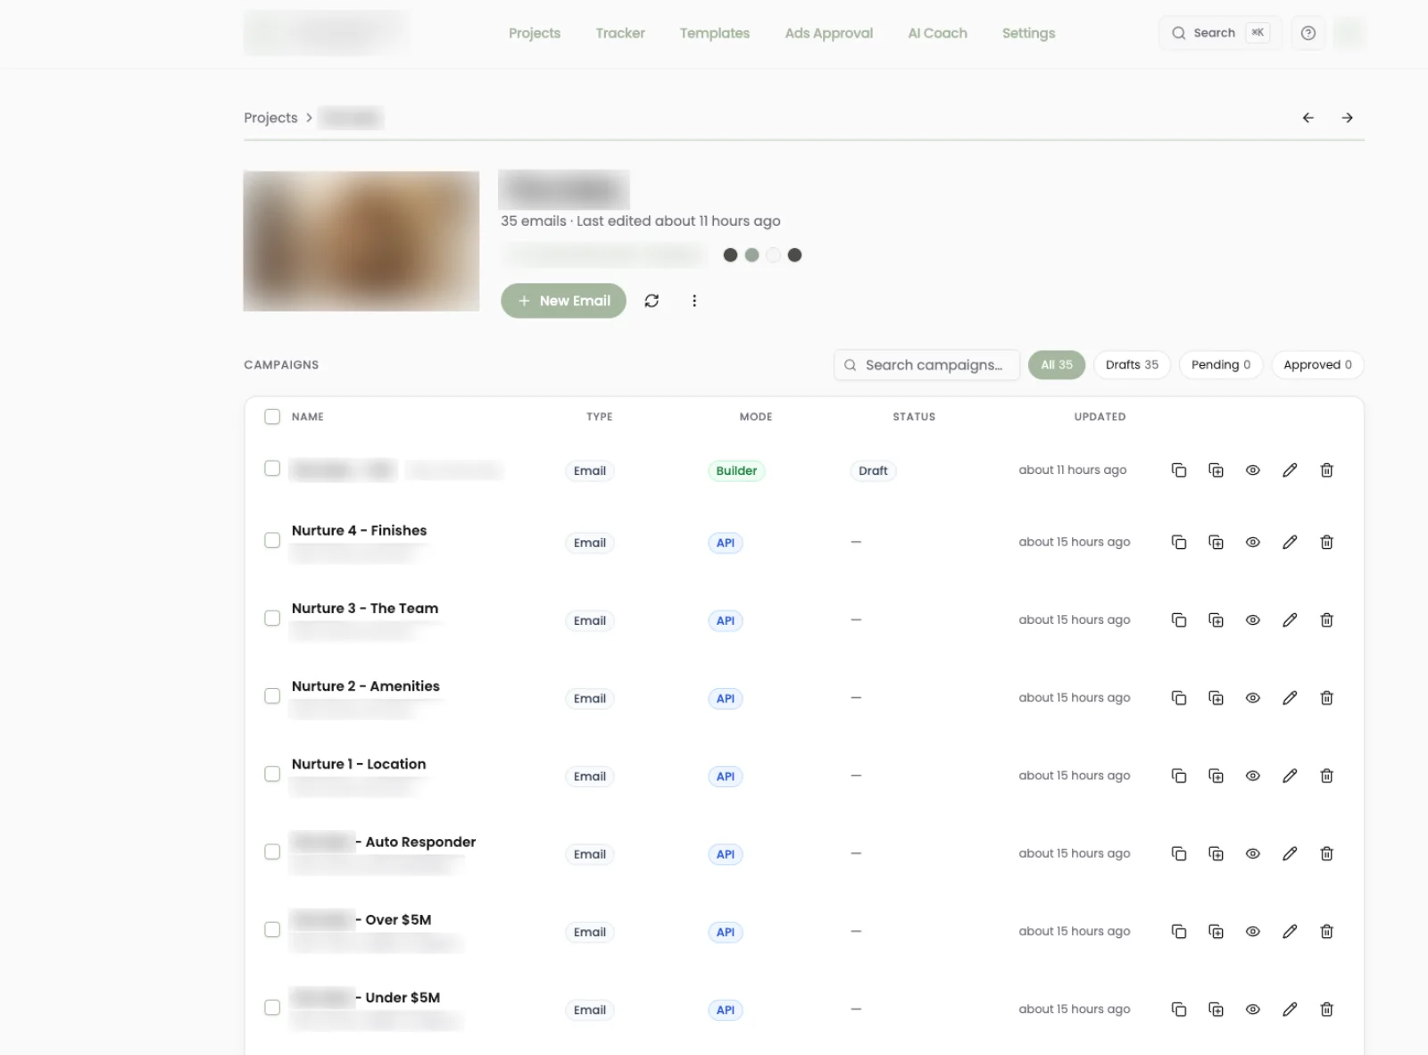Image resolution: width=1428 pixels, height=1055 pixels.
Task: Delete the Auto Responder campaign
Action: tap(1327, 854)
